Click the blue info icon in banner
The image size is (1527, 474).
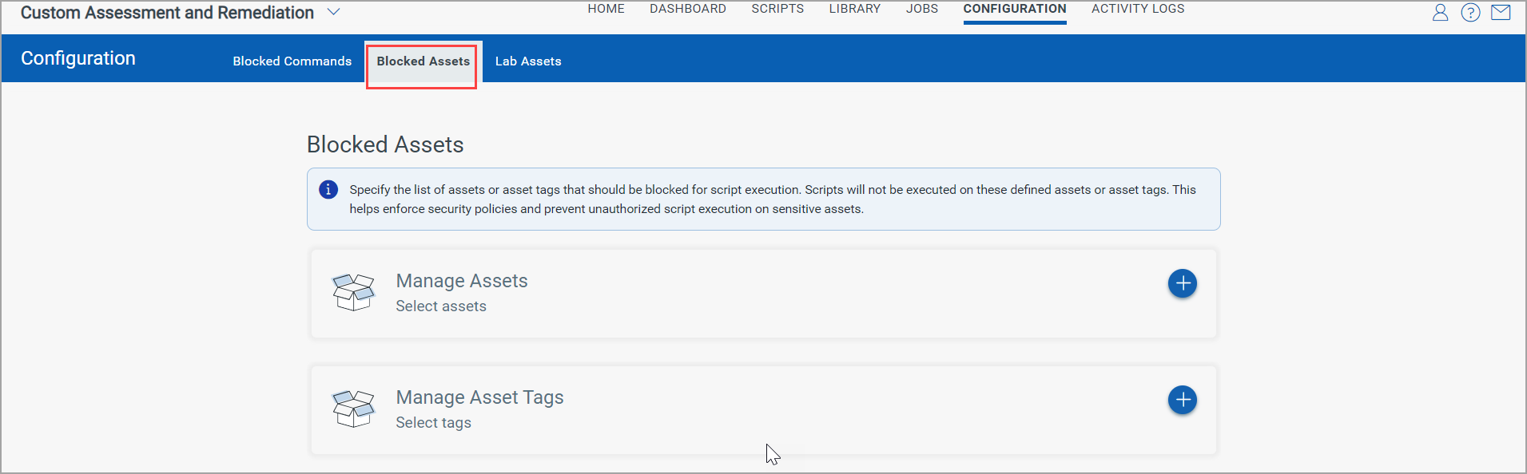coord(328,190)
